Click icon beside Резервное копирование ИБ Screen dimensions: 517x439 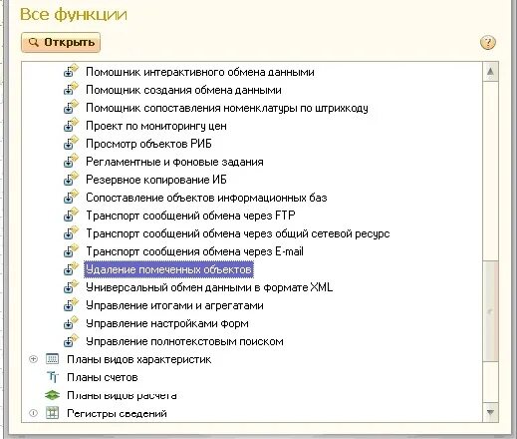tap(71, 179)
